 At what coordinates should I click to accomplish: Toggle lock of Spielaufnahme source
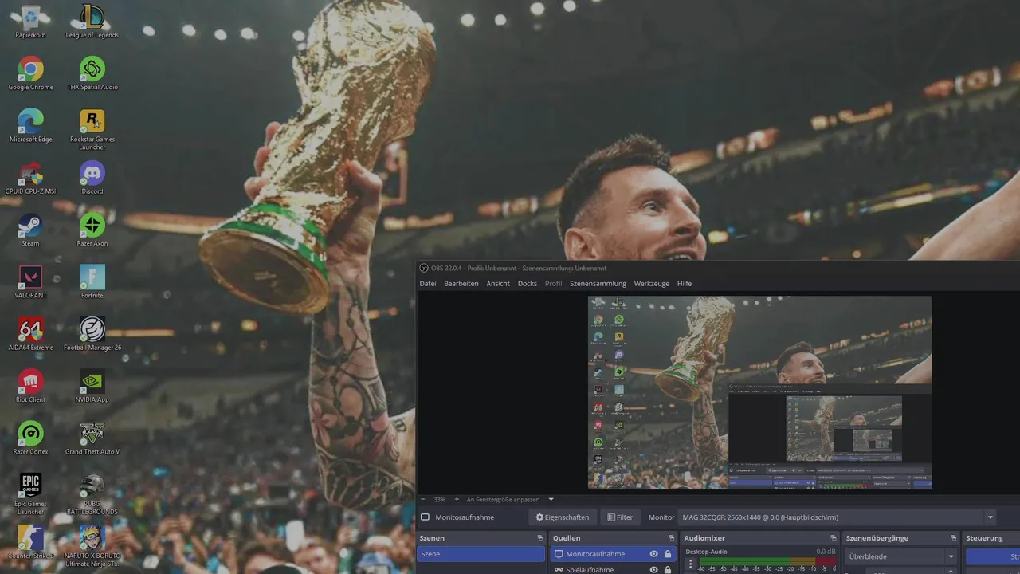point(668,570)
